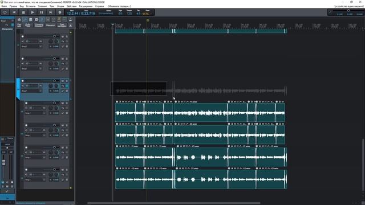Open the input dropdown on the second track from top
Screen dimensions: 365x205
[32, 68]
